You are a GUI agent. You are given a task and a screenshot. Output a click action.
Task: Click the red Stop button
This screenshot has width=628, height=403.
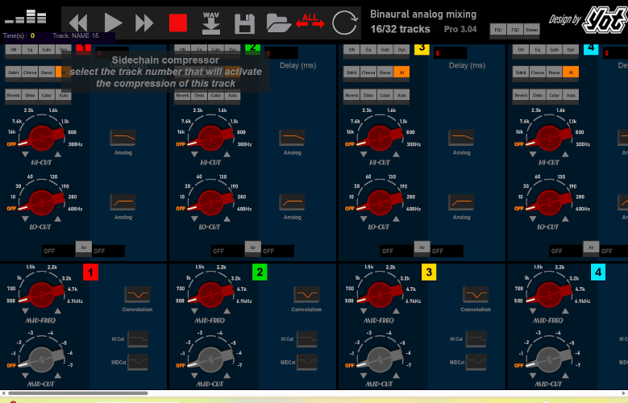(177, 23)
